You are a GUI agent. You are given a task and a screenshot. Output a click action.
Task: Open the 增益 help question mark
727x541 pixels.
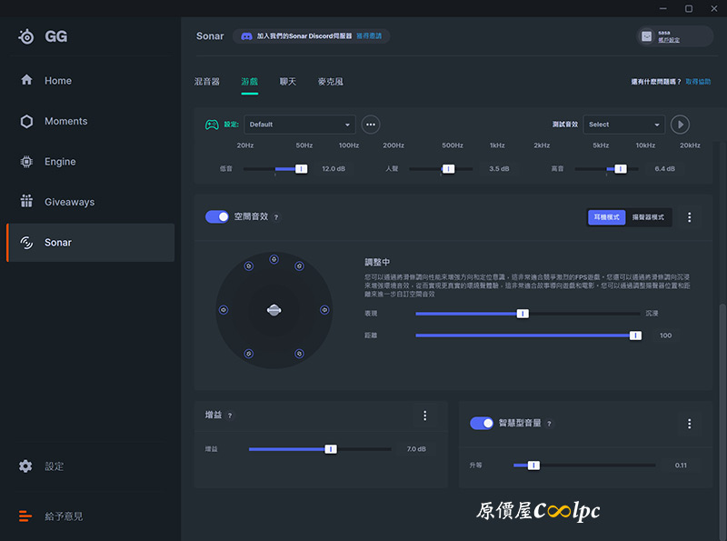coord(230,416)
